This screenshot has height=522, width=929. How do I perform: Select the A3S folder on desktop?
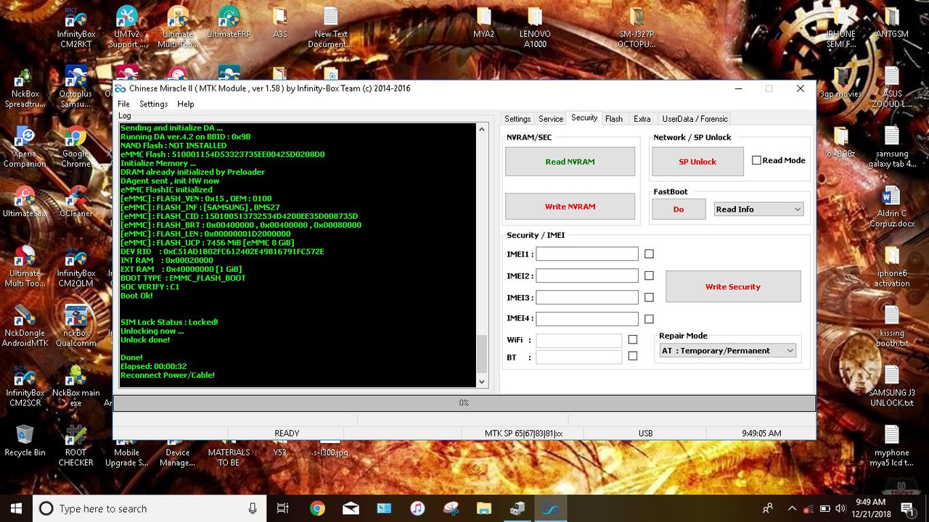click(280, 22)
